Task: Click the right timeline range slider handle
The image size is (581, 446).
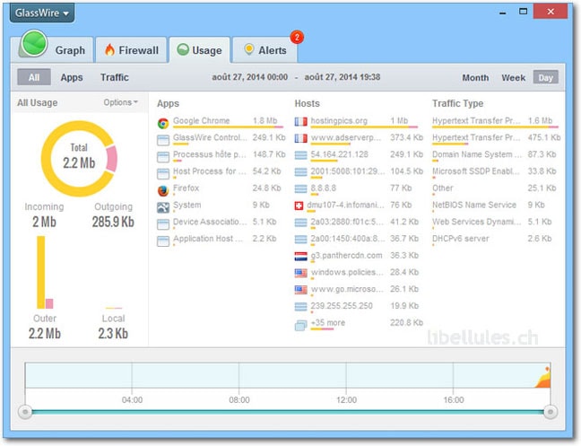Action: tap(551, 412)
